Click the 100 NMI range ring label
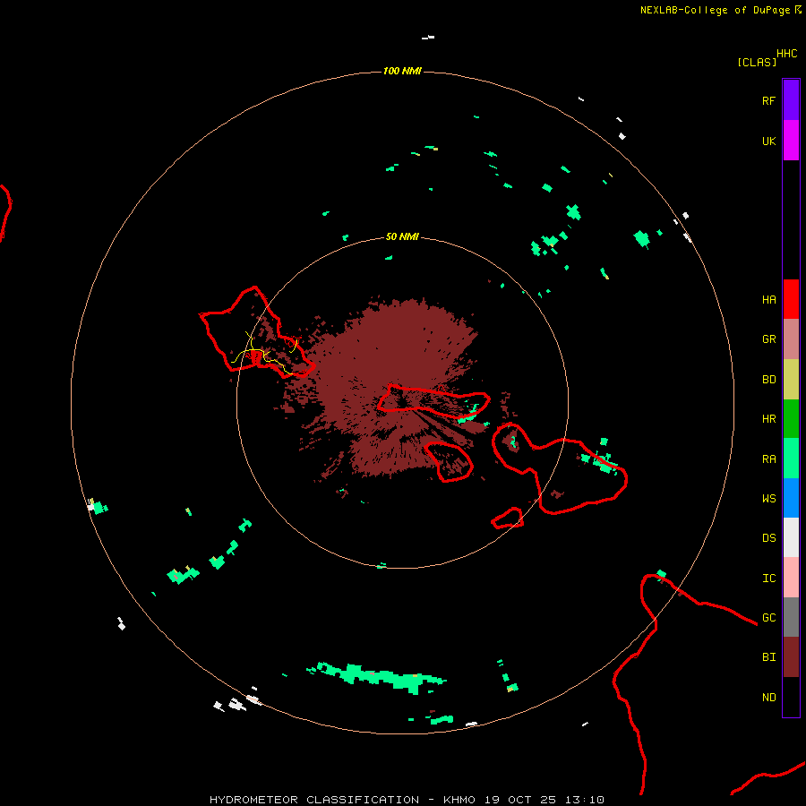Viewport: 806px width, 806px height. pyautogui.click(x=402, y=71)
